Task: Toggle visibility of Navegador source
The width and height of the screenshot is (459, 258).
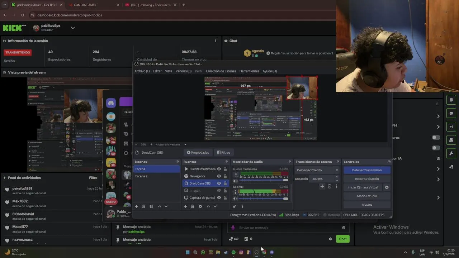Action: [219, 176]
